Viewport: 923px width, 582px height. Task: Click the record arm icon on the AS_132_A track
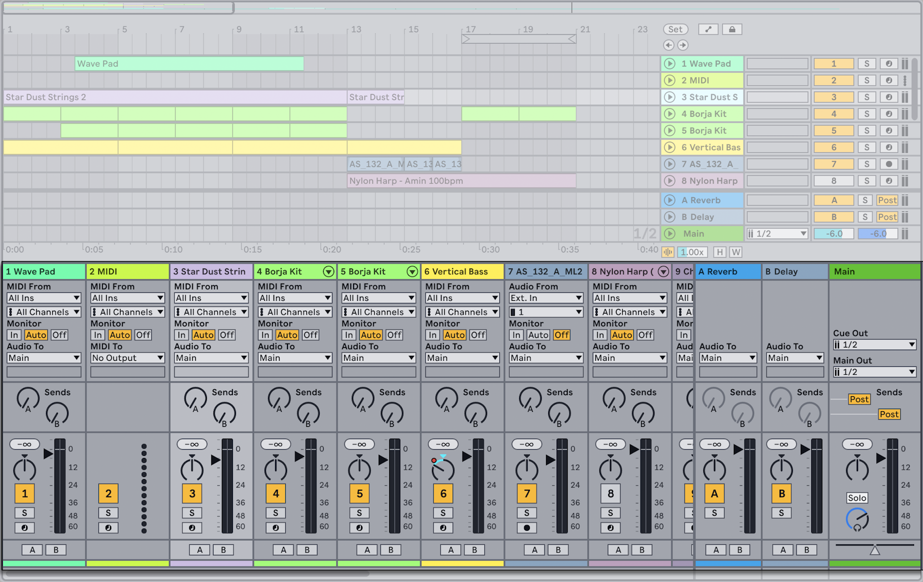(x=889, y=163)
